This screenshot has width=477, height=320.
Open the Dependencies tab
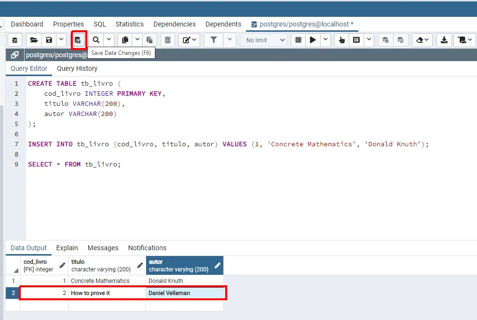click(x=175, y=24)
